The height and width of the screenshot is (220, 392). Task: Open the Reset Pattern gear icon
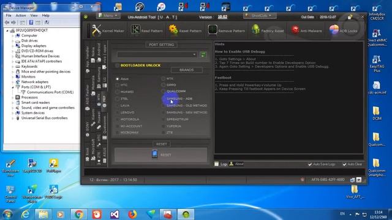[x=173, y=30]
